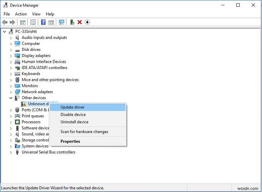The height and width of the screenshot is (192, 262).
Task: Select the Computer tree label
Action: 31,44
